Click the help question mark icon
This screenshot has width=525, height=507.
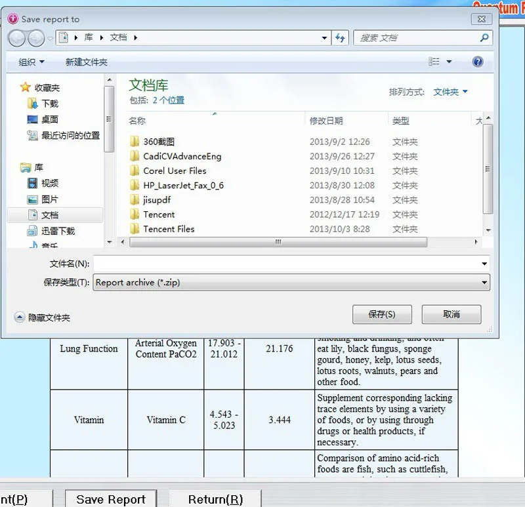tap(478, 62)
